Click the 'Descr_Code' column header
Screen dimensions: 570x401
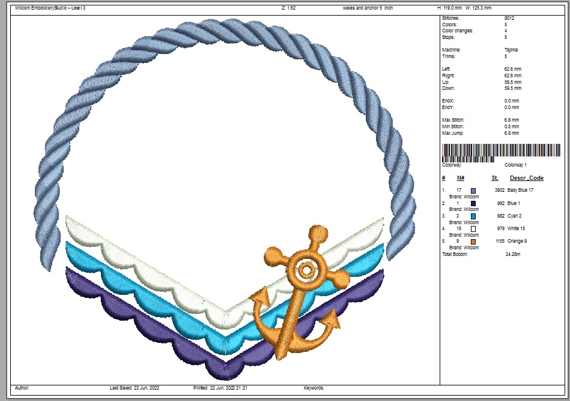click(x=527, y=178)
